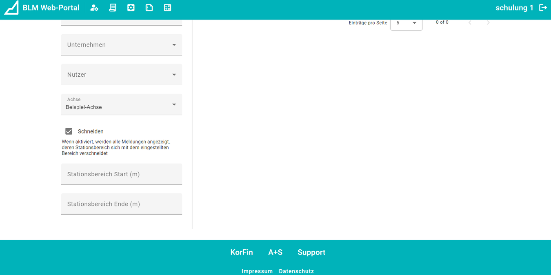
Task: Open the KorFin footer link
Action: (x=242, y=252)
